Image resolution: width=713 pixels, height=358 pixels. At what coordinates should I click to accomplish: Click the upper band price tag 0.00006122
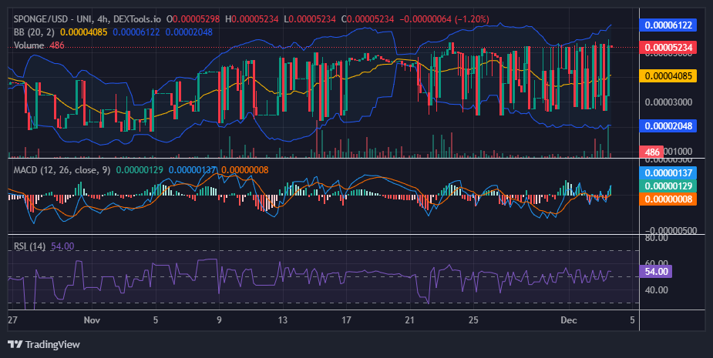[x=668, y=25]
